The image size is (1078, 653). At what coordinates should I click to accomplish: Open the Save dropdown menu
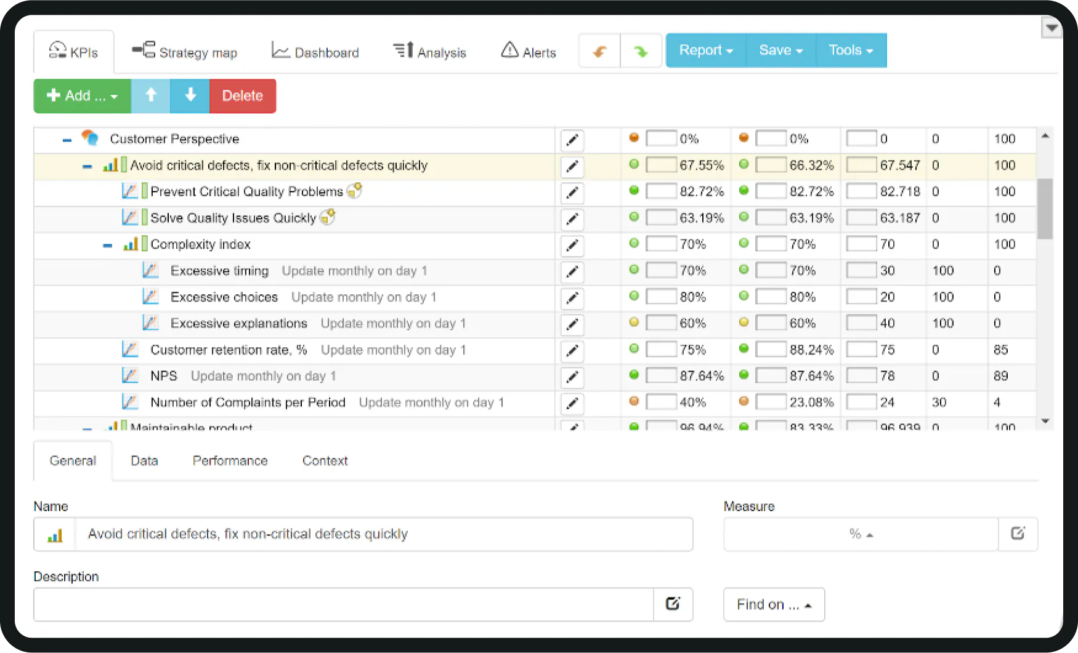point(780,50)
